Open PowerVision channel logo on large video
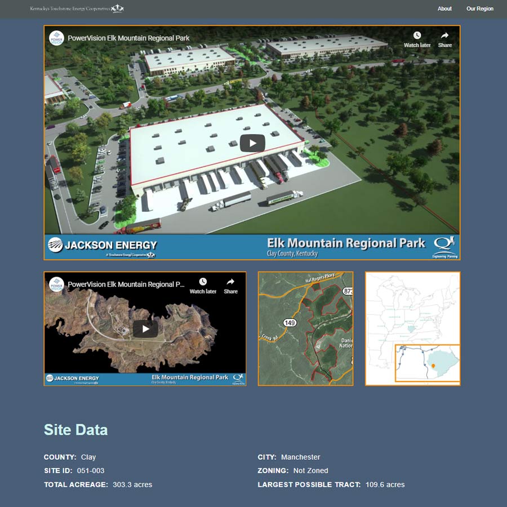This screenshot has width=507, height=507. 56,38
